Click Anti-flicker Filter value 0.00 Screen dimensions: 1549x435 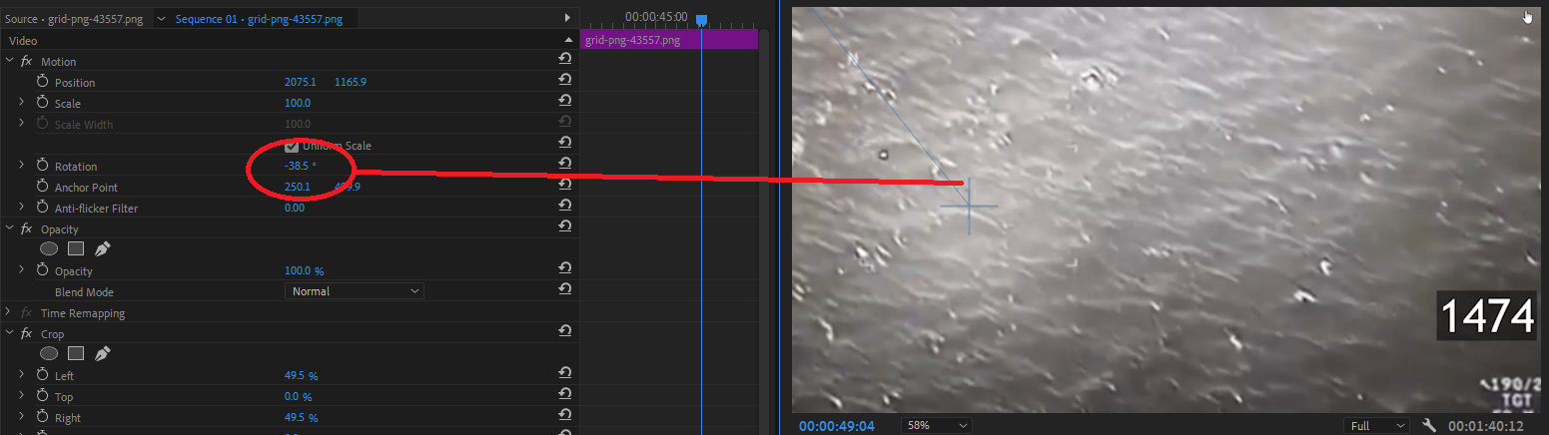tap(295, 208)
